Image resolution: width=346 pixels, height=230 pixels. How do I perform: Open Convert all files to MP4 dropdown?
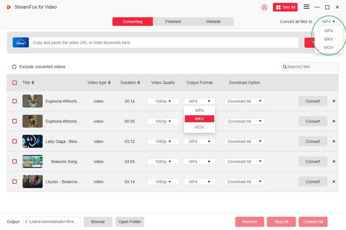tap(328, 21)
